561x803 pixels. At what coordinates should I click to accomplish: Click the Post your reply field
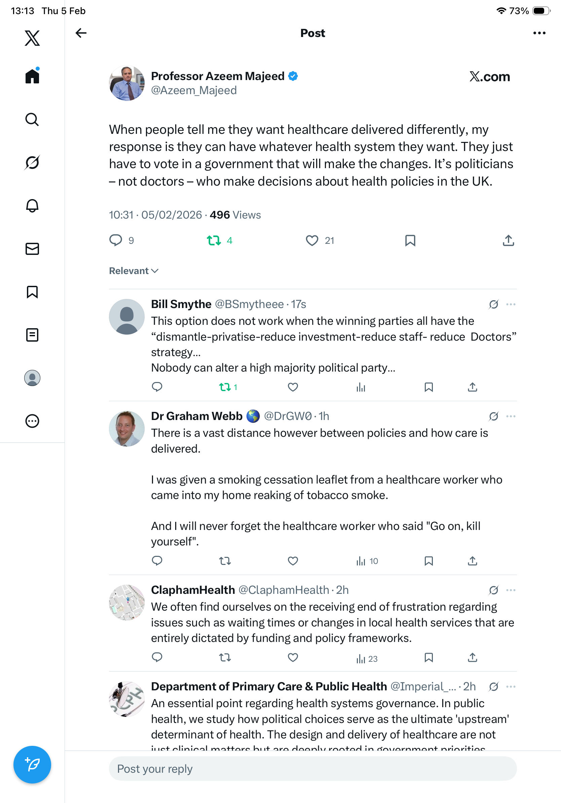[x=313, y=769]
